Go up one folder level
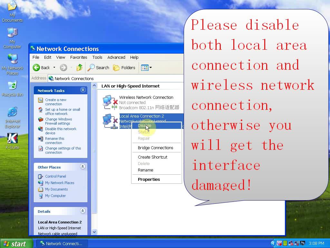Viewport: 330px width, 248px height. tap(80, 67)
